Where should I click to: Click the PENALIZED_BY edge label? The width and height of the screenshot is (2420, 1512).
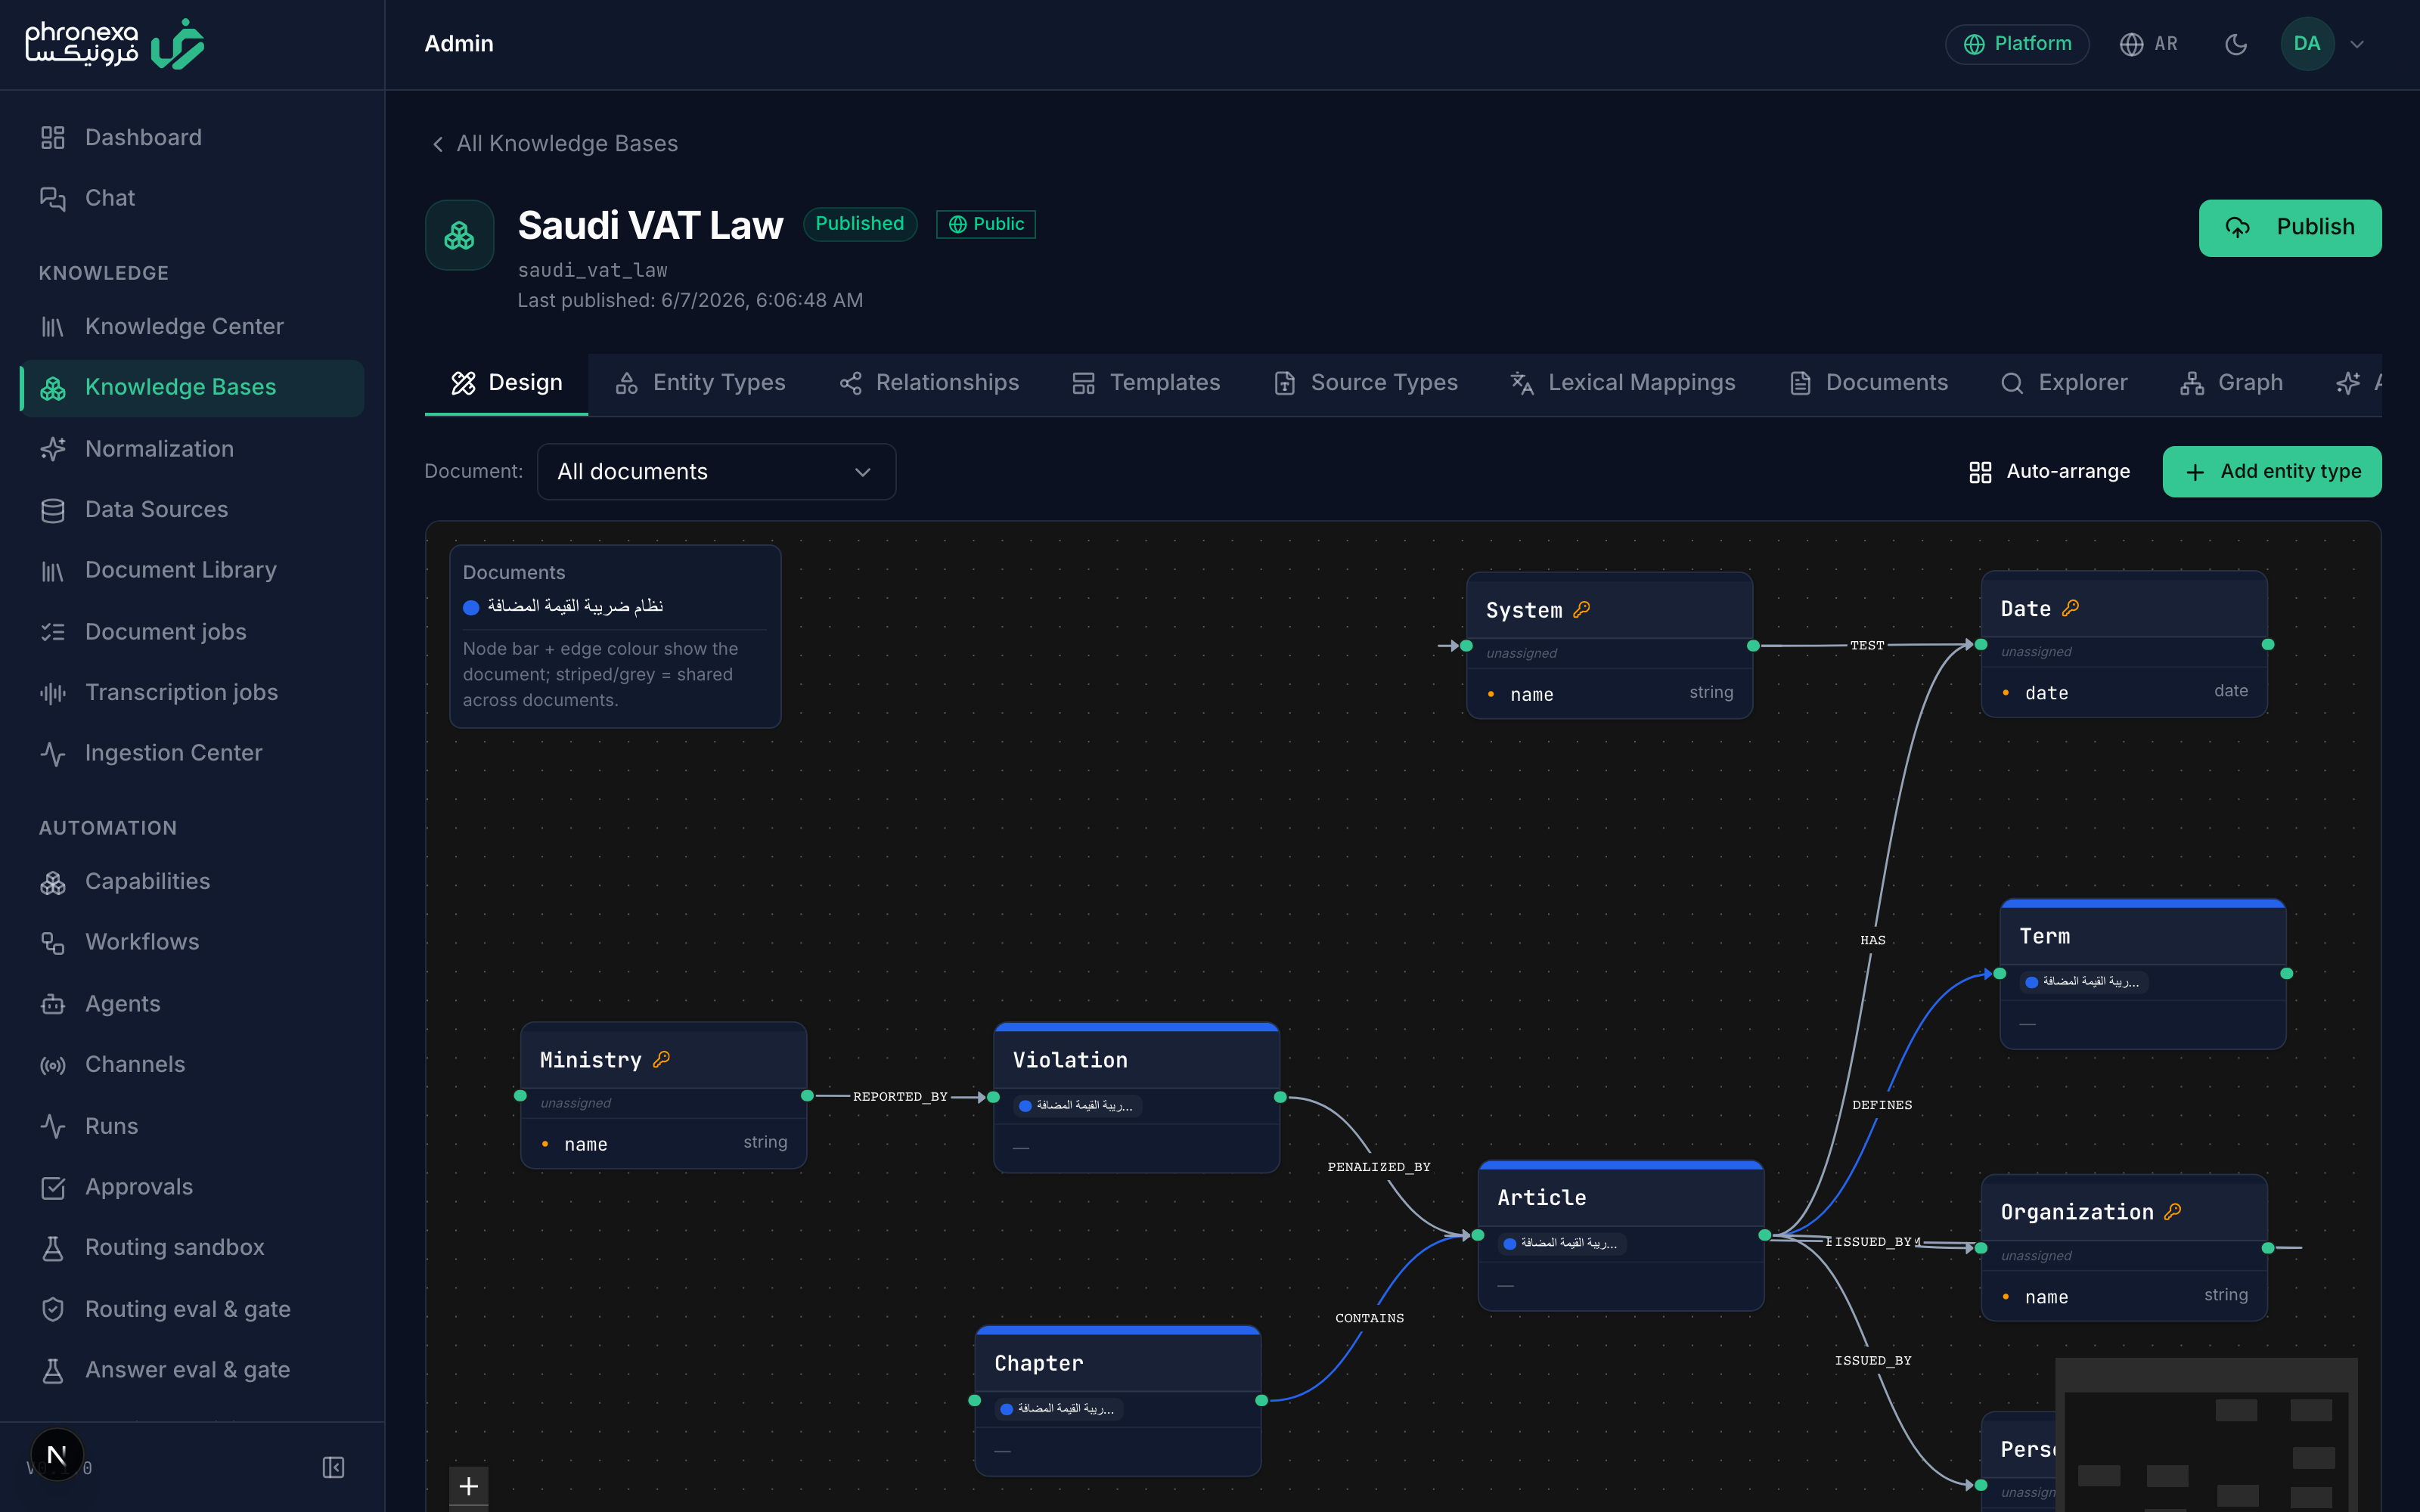pyautogui.click(x=1379, y=1167)
